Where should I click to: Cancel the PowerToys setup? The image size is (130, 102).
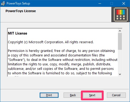[116, 95]
